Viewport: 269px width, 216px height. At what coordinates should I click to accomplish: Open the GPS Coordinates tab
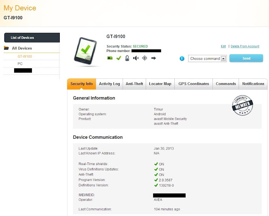point(194,84)
